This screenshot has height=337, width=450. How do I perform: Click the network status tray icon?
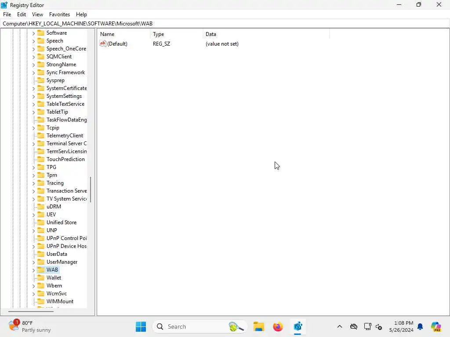coord(368,326)
